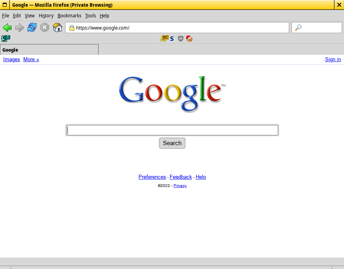The height and width of the screenshot is (269, 344).
Task: Click the padlock site security icon
Action: (x=71, y=28)
